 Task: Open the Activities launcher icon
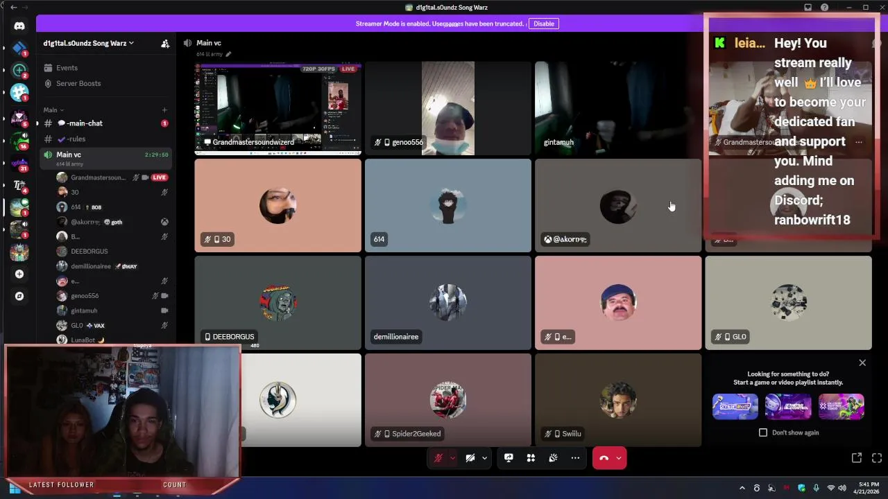(x=531, y=458)
